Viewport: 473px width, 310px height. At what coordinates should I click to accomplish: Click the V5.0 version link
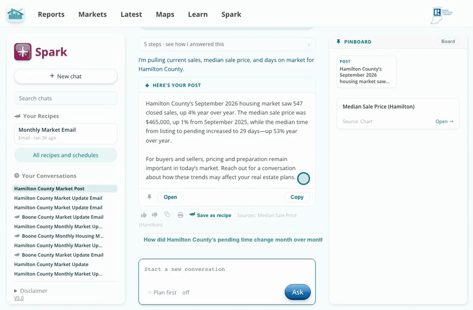click(x=19, y=298)
